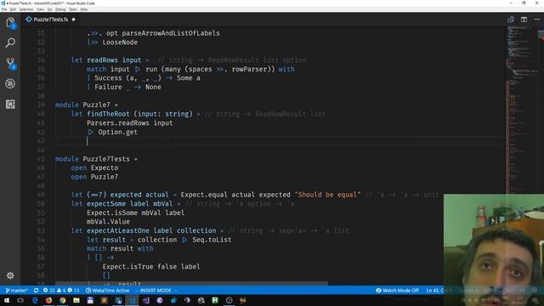
Task: Open the Tasks menu
Action: click(x=73, y=9)
